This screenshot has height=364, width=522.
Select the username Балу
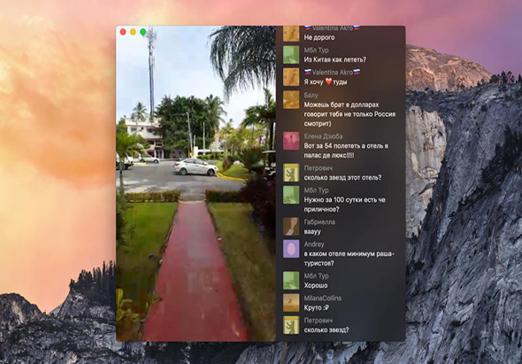click(x=311, y=96)
